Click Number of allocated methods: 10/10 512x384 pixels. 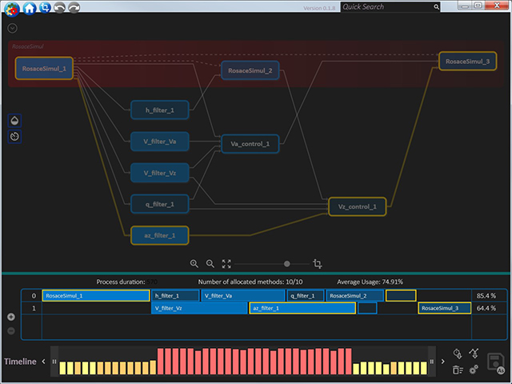(x=250, y=282)
